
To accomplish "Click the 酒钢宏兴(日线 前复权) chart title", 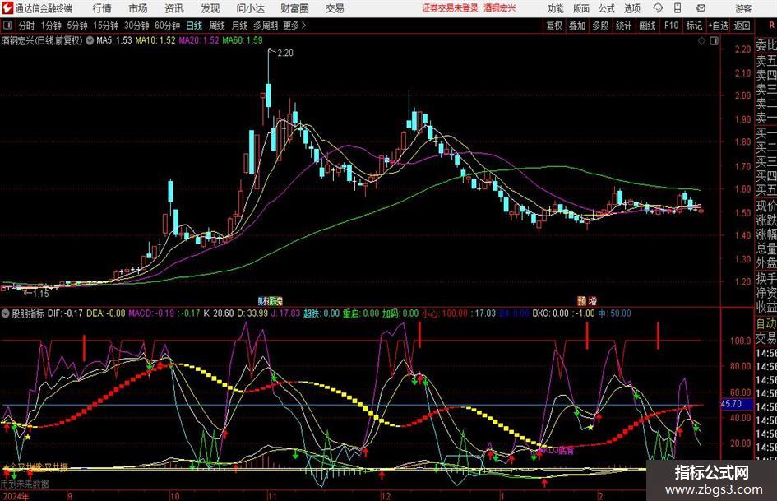I will 42,40.
